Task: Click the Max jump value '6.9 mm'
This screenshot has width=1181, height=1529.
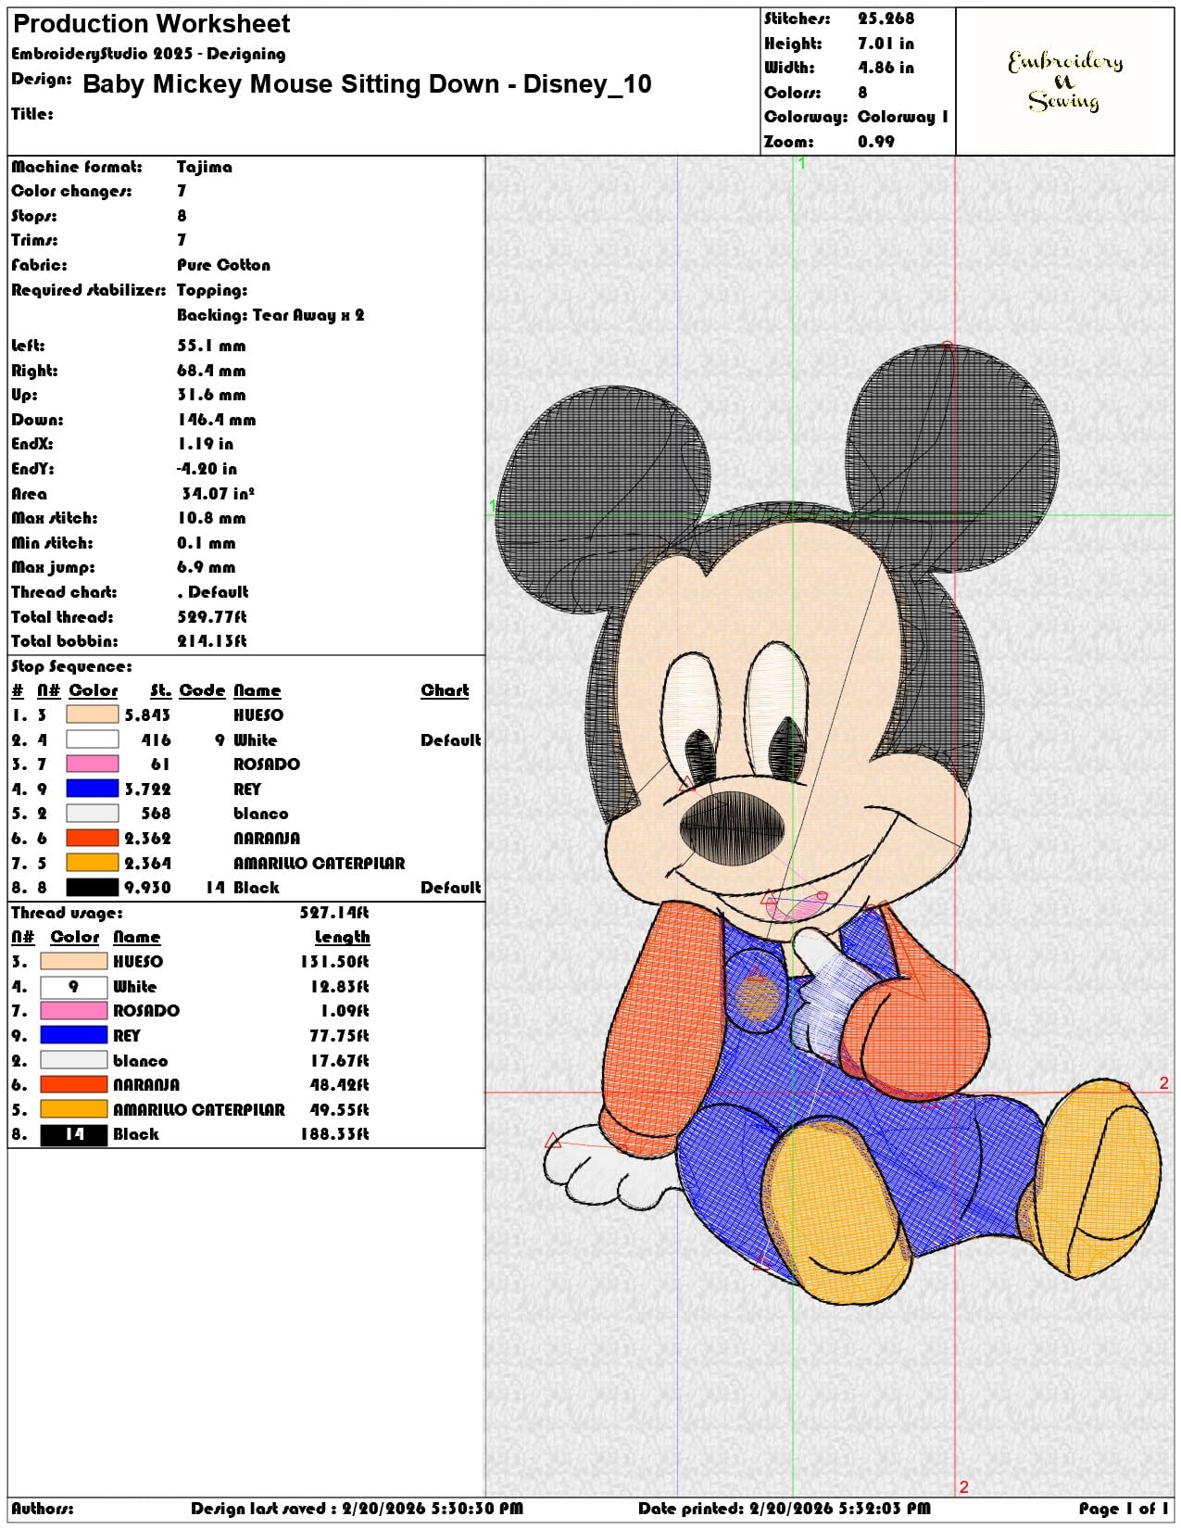Action: point(206,567)
